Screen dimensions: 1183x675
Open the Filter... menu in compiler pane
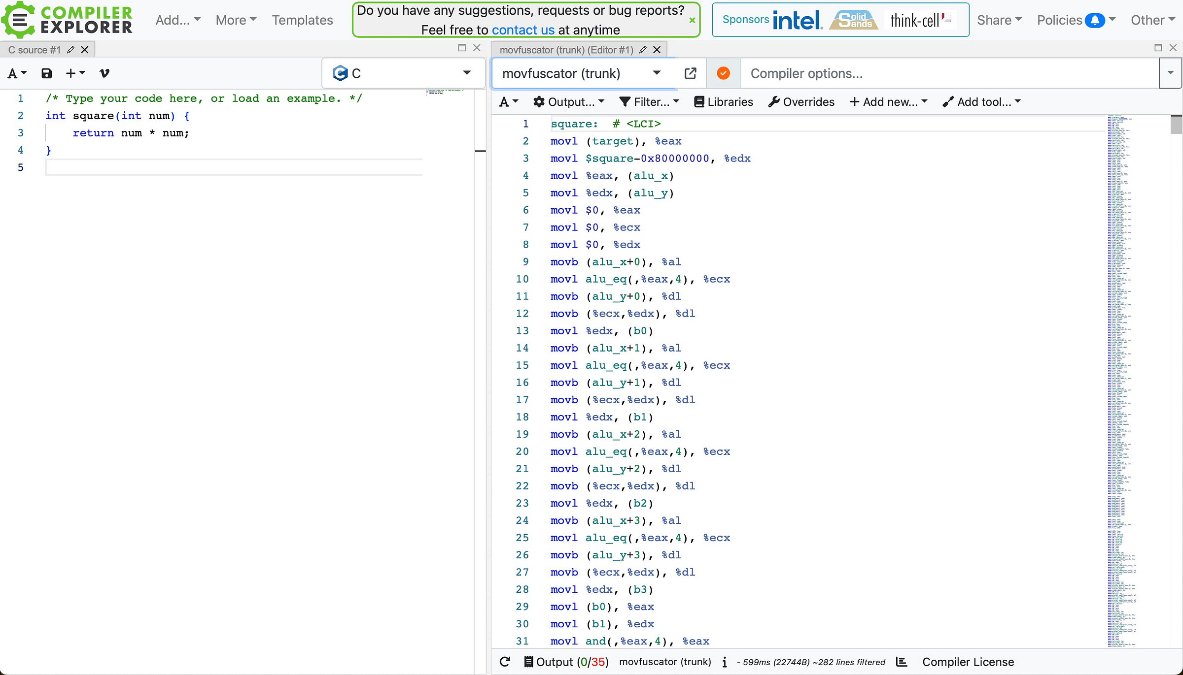649,102
